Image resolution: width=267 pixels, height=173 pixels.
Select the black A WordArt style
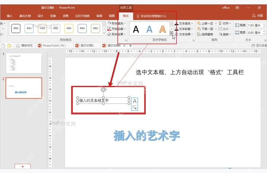click(x=136, y=29)
